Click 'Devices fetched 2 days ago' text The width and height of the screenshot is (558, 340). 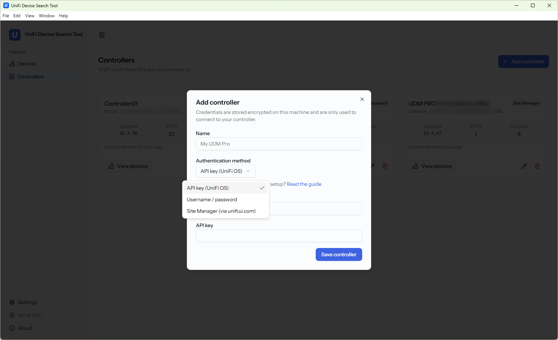(435, 147)
